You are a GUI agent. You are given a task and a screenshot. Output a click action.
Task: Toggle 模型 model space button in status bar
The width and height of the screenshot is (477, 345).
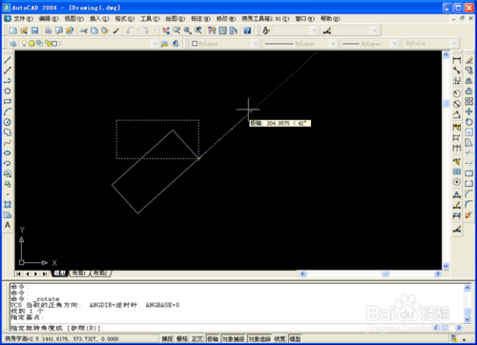point(295,339)
